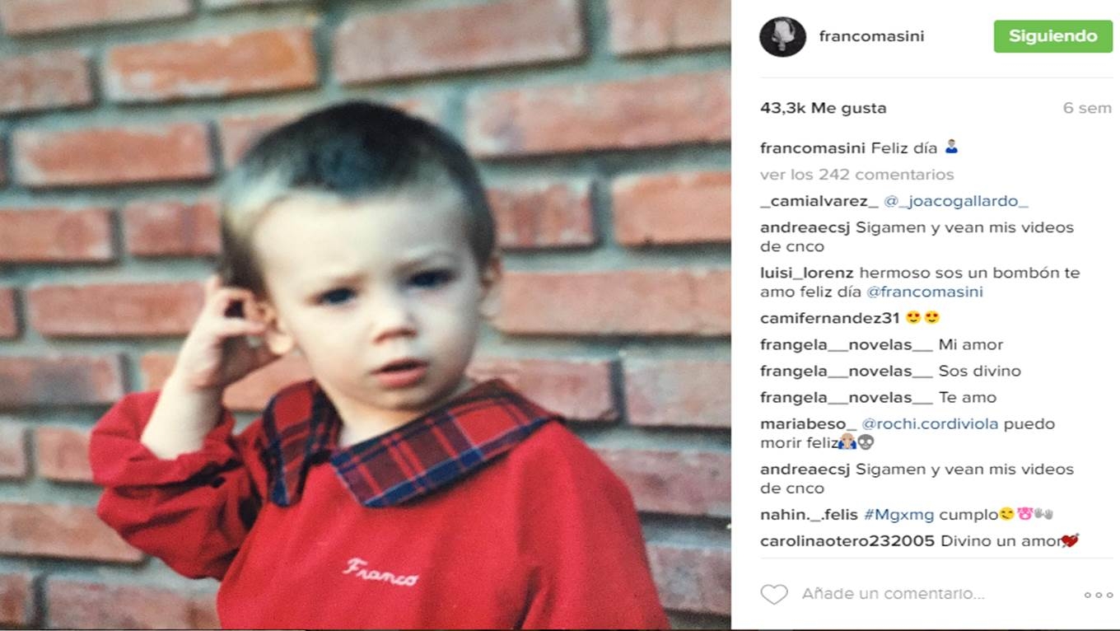Open the child photo in the post
The width and height of the screenshot is (1120, 631).
tap(365, 315)
